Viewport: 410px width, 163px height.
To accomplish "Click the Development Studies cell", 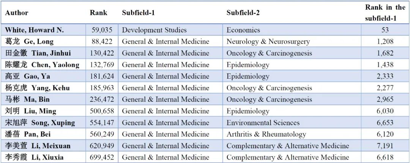I will point(154,30).
